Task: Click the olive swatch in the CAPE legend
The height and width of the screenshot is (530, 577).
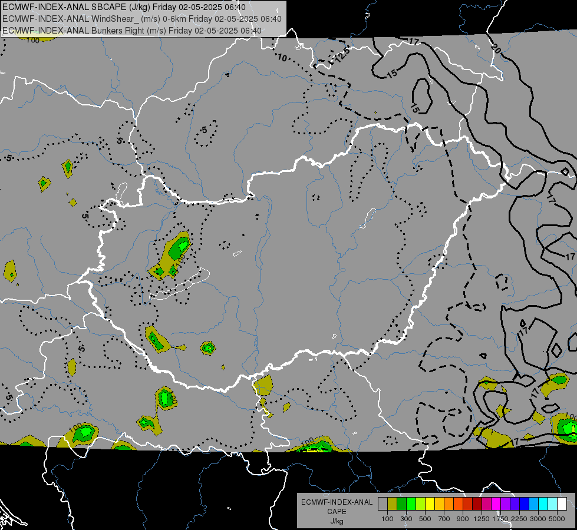Action: coord(393,504)
